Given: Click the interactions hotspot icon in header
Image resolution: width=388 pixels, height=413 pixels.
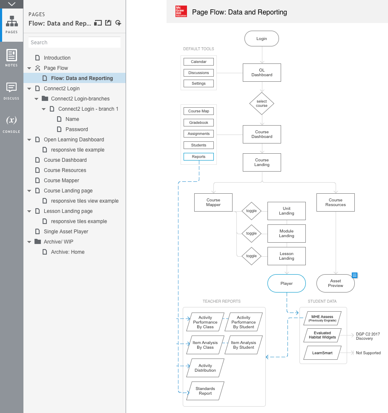Looking at the screenshot, I should pos(118,23).
